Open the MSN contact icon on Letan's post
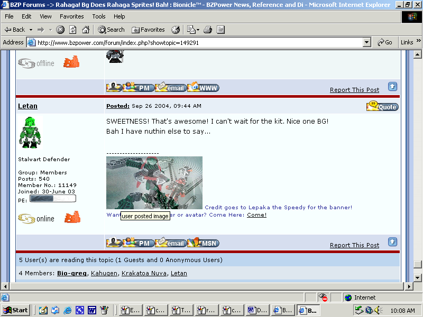The image size is (423, 317). point(203,243)
